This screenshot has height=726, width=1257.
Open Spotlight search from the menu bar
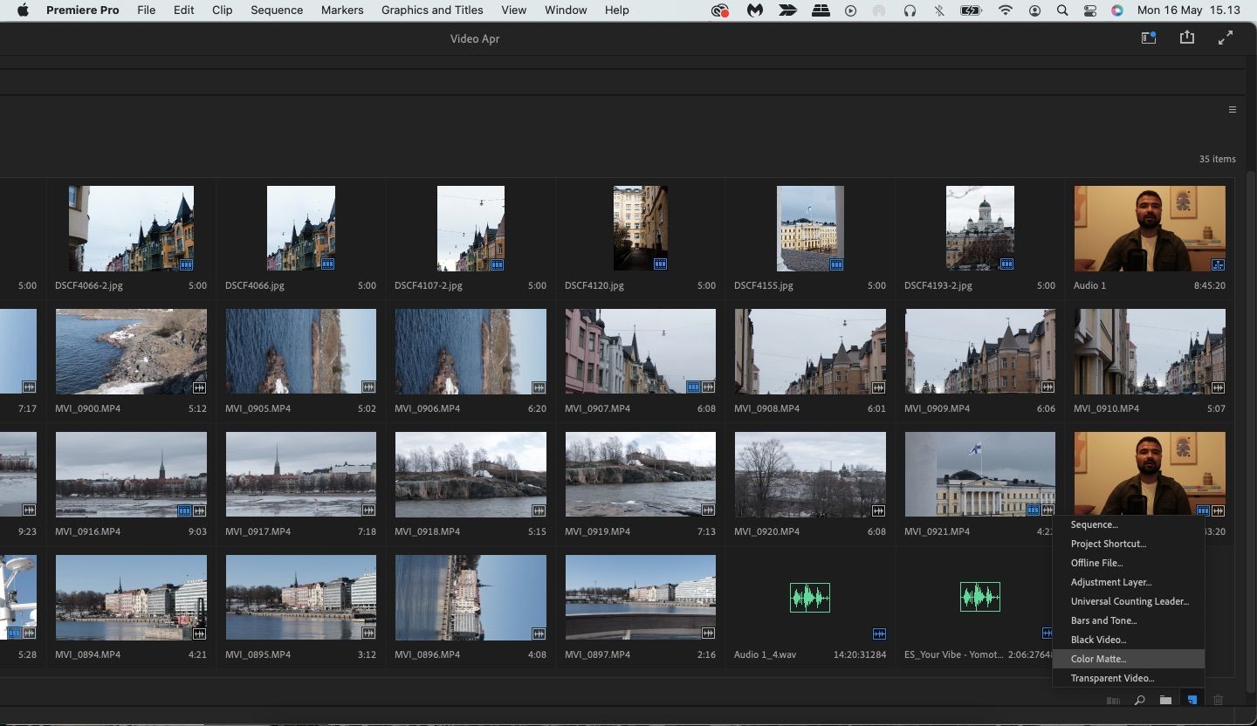(1061, 10)
